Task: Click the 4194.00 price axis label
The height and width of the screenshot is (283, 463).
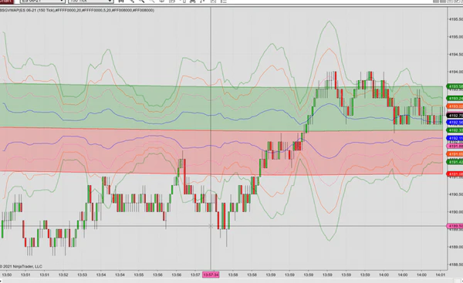Action: [x=456, y=72]
